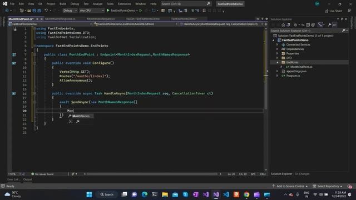Collapse HandleAsync method outline toggle

click(34, 93)
